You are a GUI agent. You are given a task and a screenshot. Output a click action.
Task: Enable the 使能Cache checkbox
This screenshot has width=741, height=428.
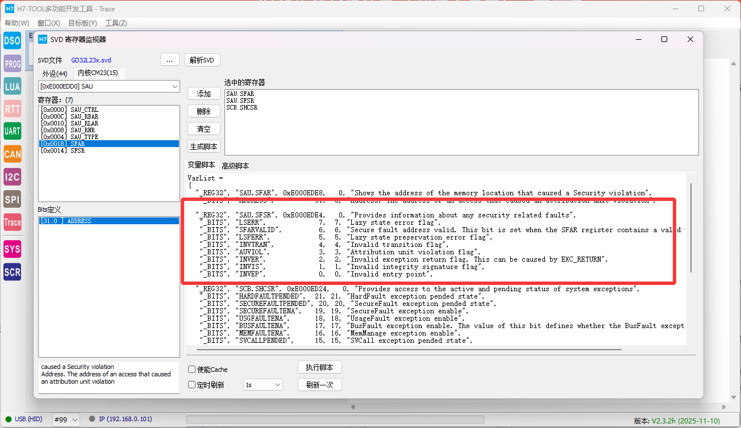coord(192,370)
